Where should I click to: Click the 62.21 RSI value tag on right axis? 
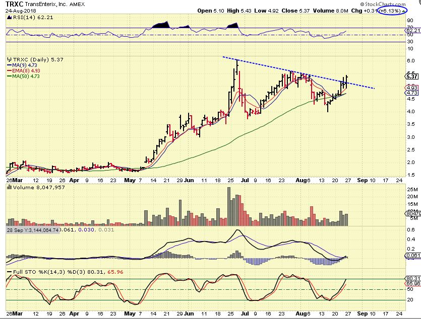coord(413,31)
